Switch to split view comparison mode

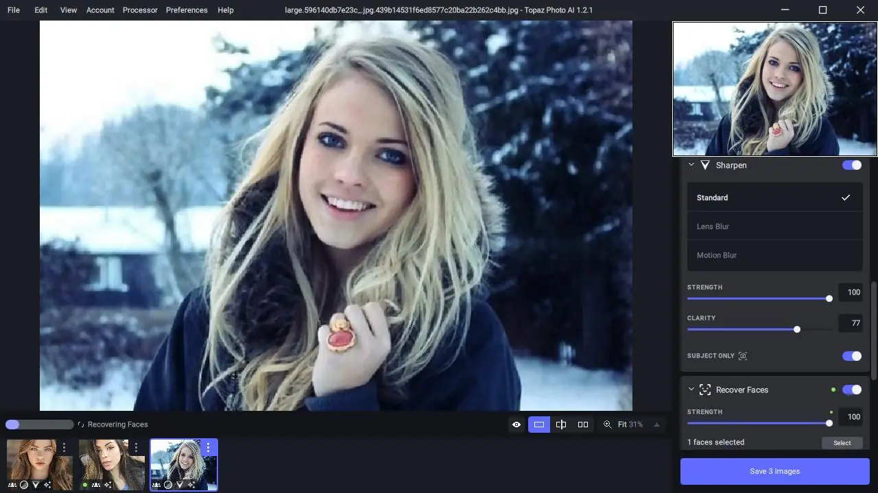point(561,425)
